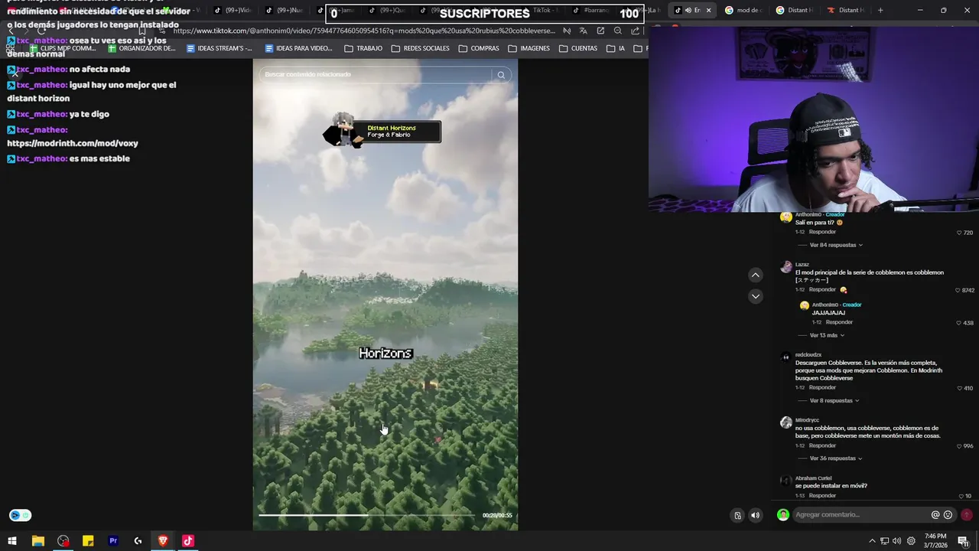Open 'ORGANIZADOR DE...' bookmark
The height and width of the screenshot is (551, 979).
pos(141,48)
